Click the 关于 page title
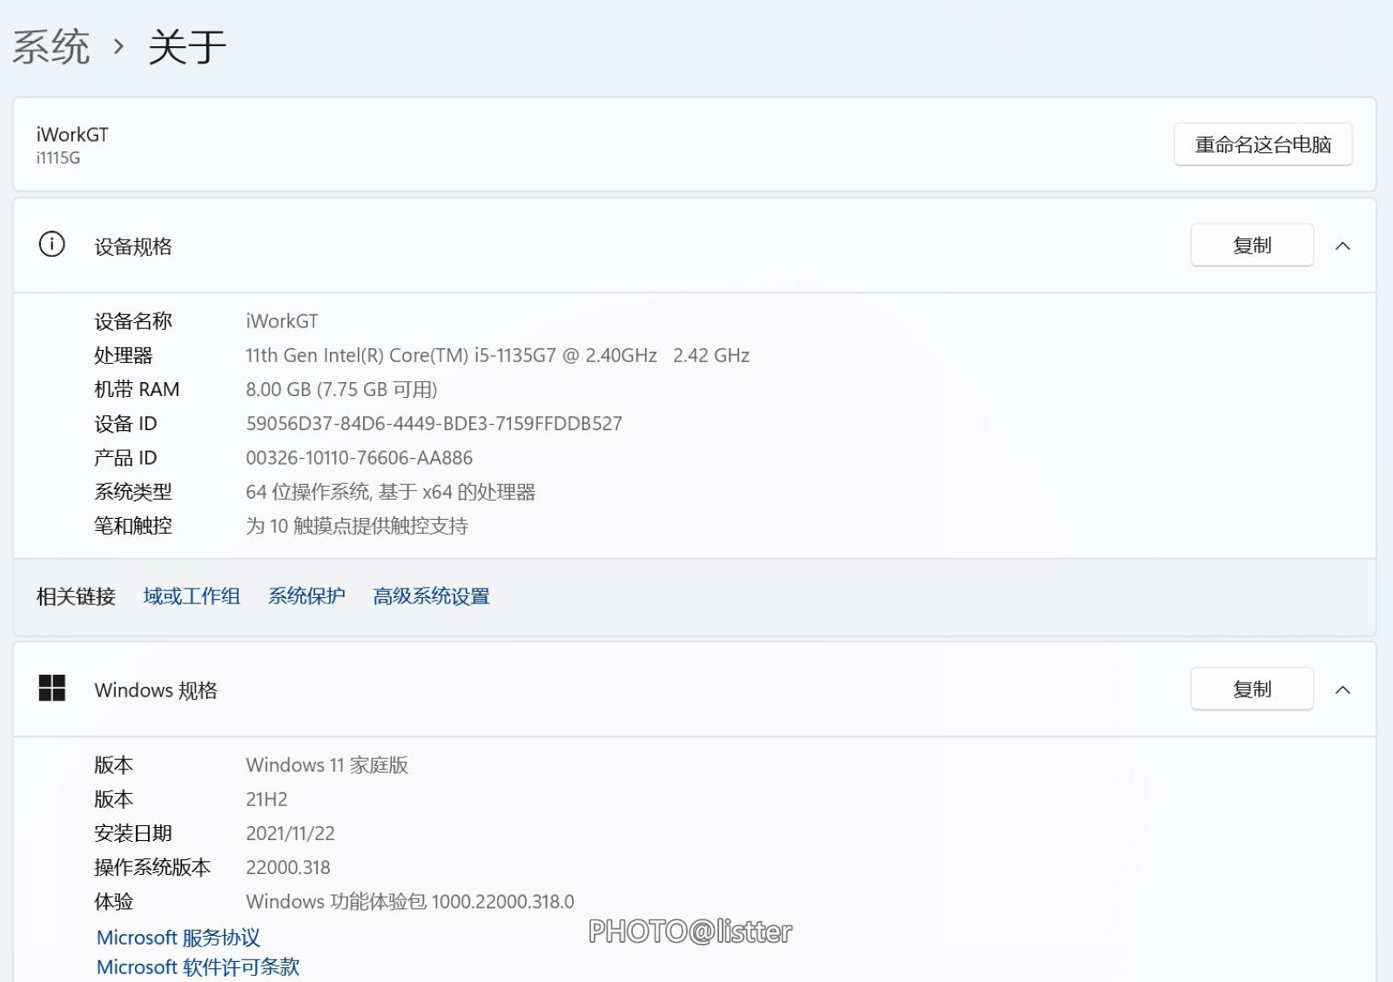The width and height of the screenshot is (1393, 982). (x=187, y=46)
